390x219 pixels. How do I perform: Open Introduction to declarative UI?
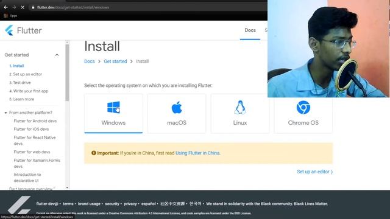click(x=27, y=178)
